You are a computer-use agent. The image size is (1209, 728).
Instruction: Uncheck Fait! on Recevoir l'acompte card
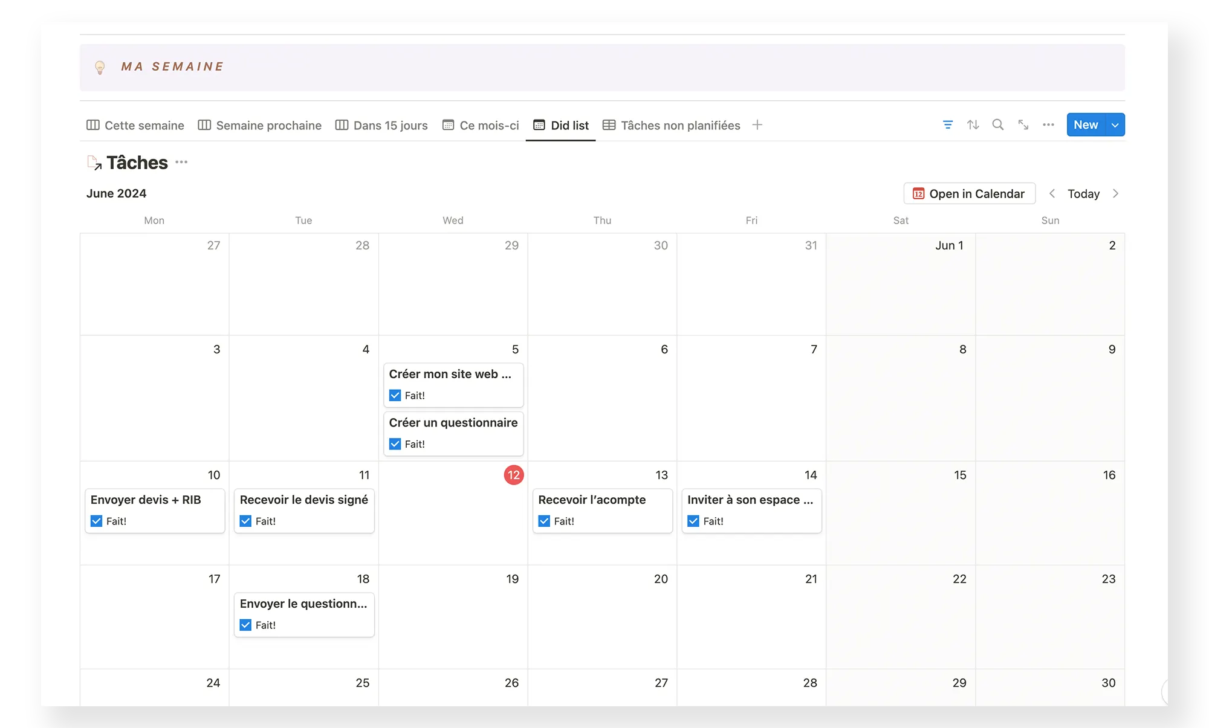[x=545, y=521]
